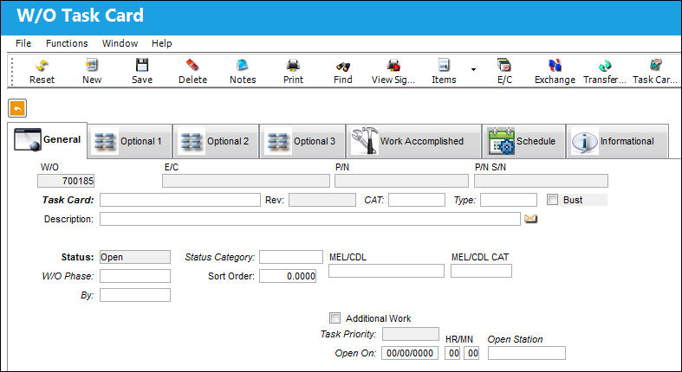
Task: Focus the By input field
Action: pyautogui.click(x=135, y=295)
